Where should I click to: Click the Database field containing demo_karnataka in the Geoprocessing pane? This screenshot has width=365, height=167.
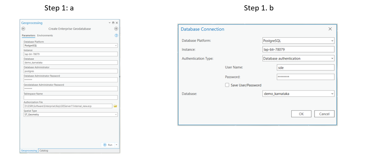(71, 62)
